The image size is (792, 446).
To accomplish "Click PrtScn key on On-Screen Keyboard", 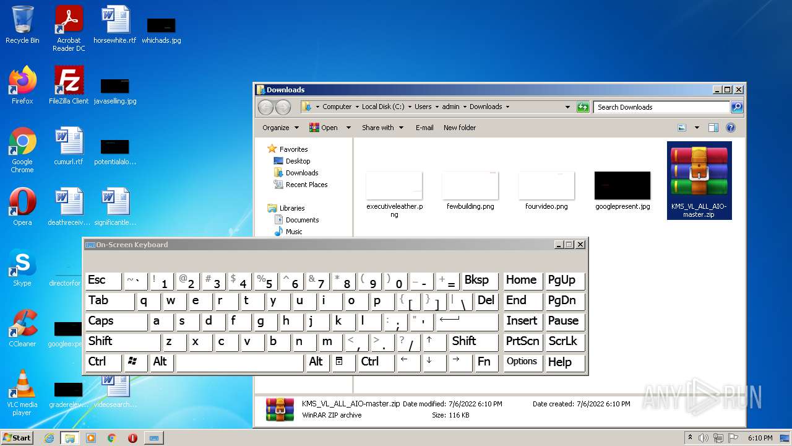I will click(523, 342).
